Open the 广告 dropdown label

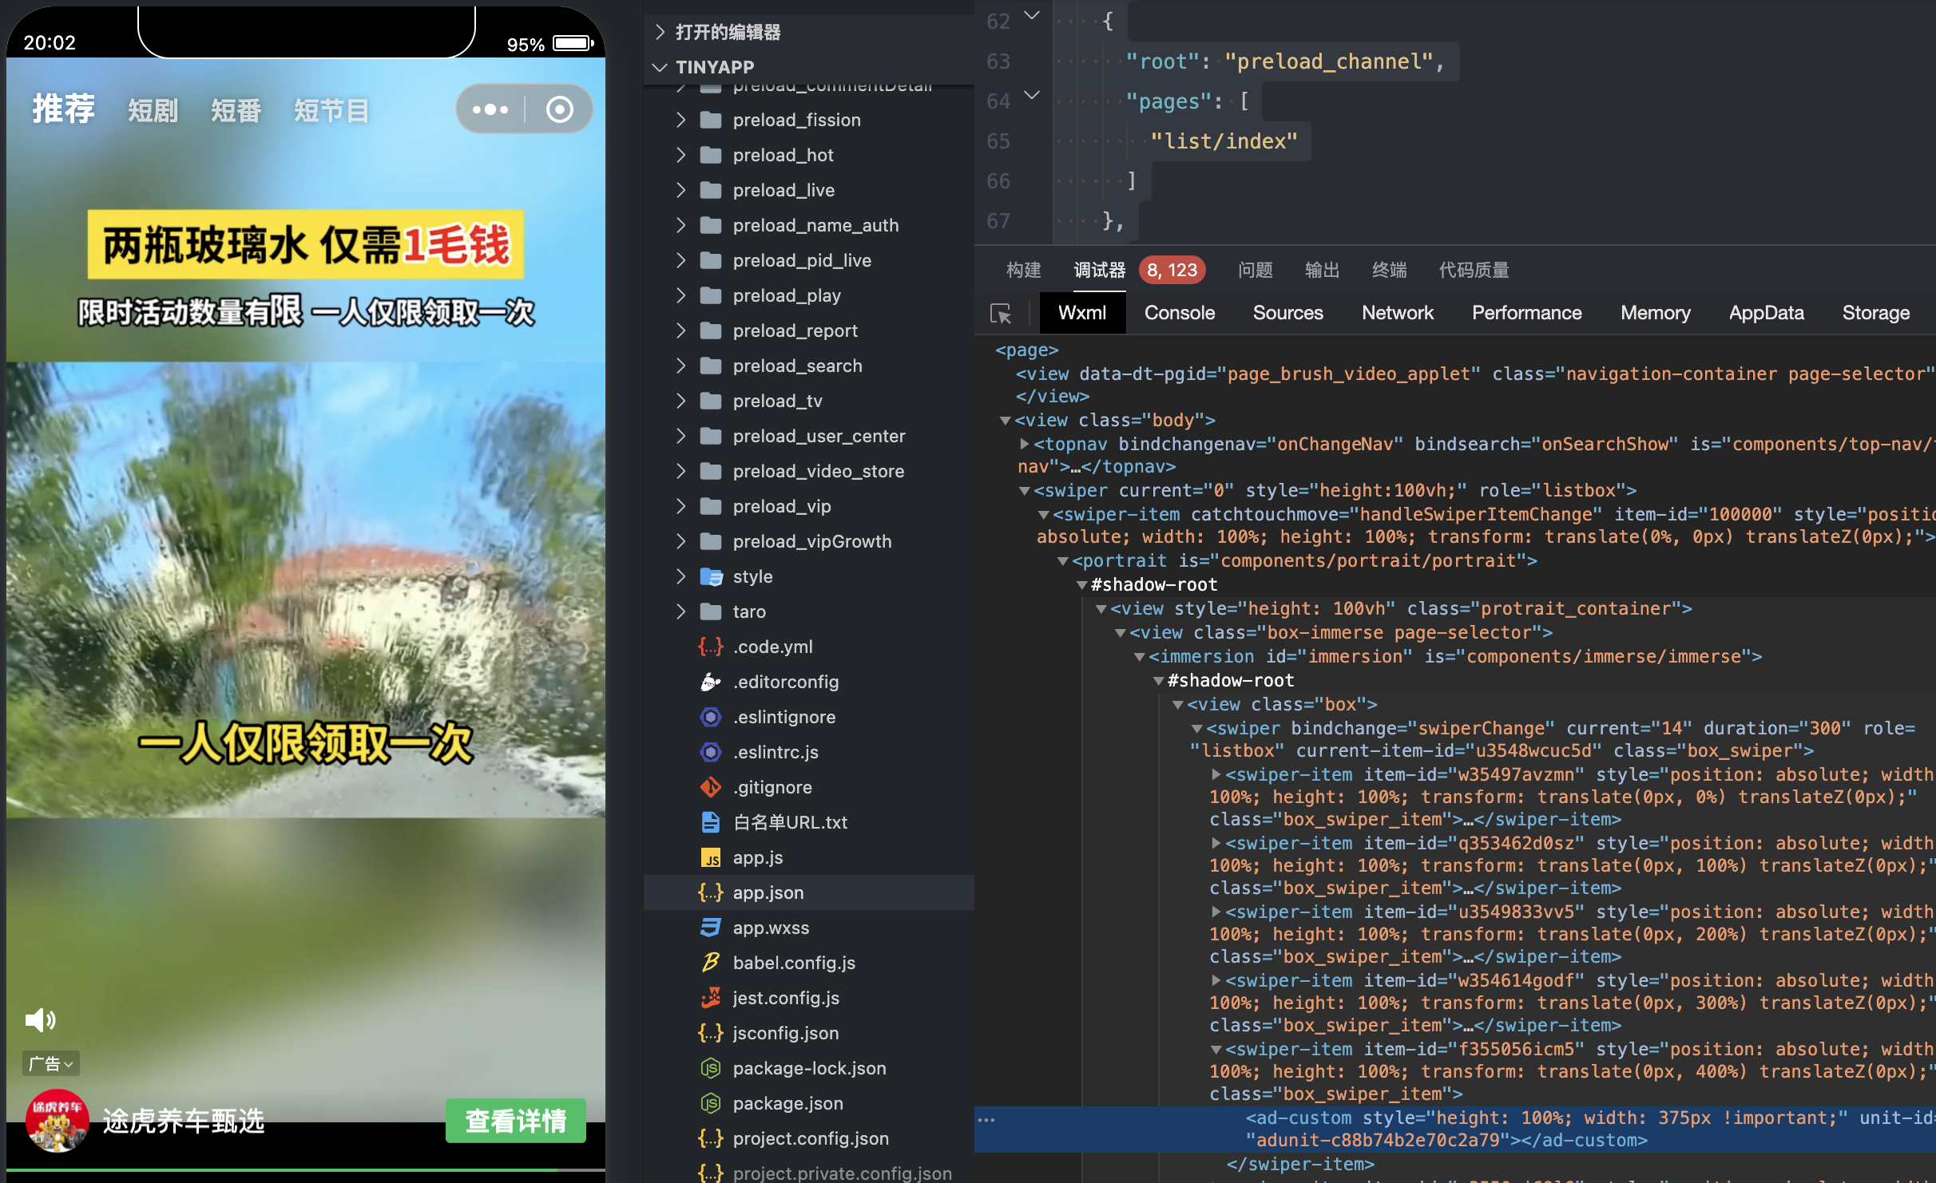coord(51,1063)
